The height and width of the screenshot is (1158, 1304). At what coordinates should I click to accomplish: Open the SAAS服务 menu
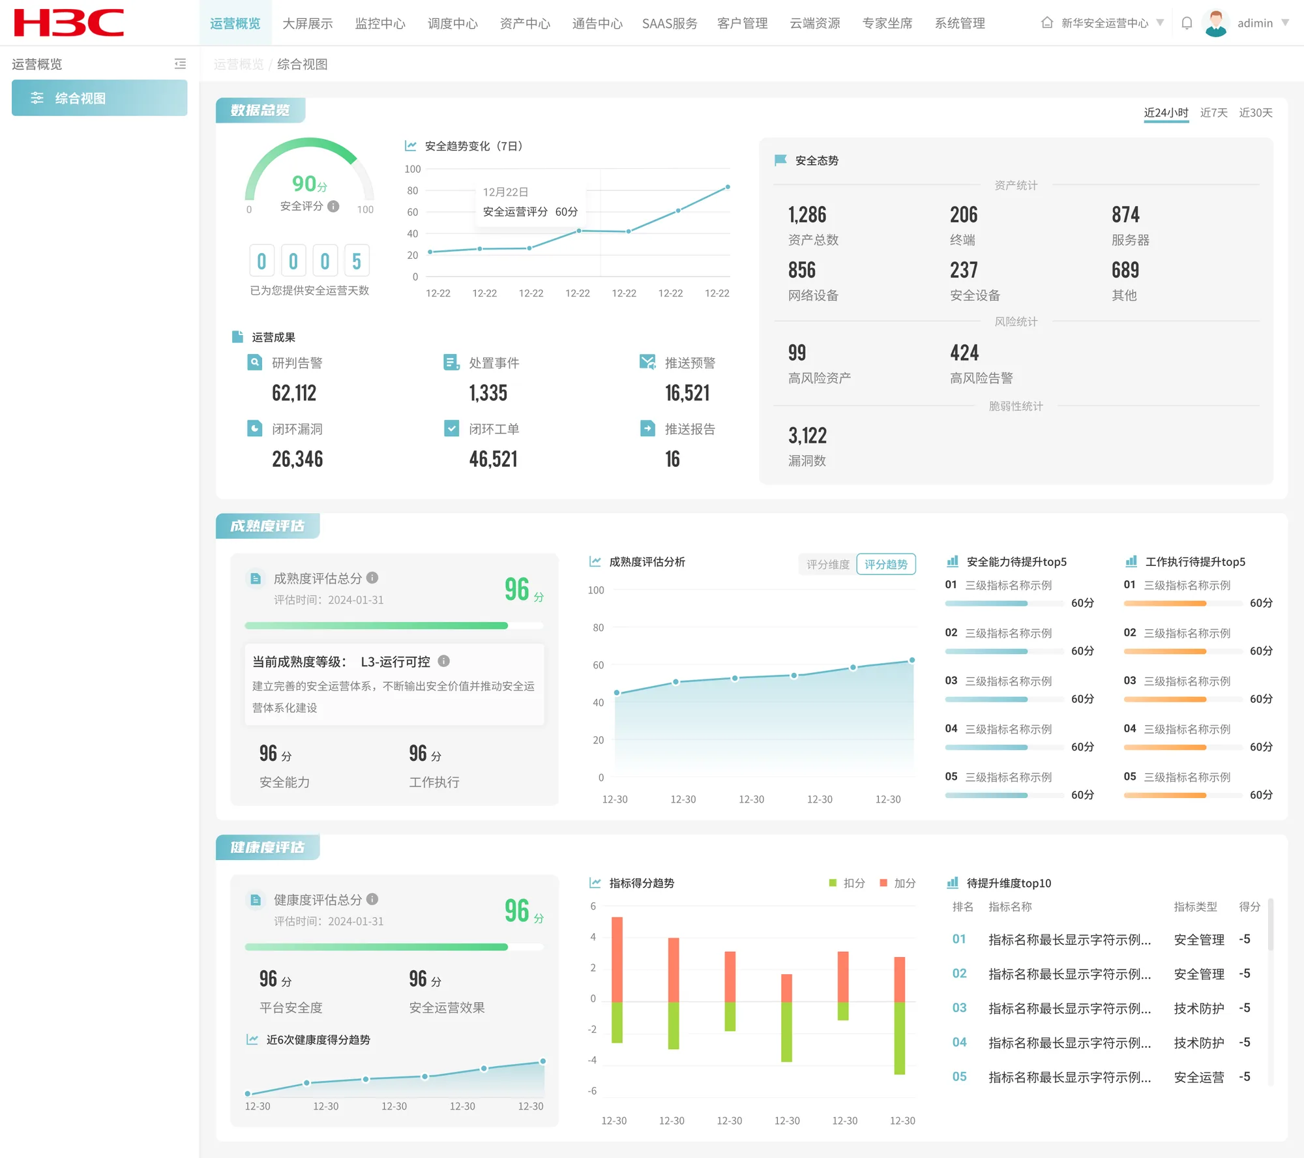[x=670, y=23]
